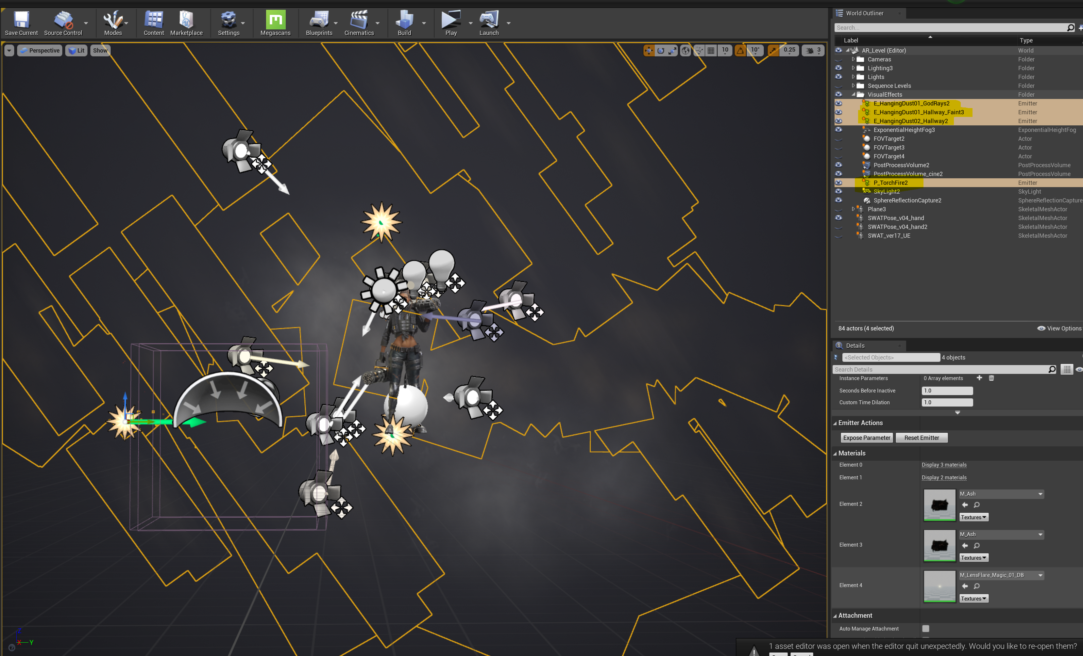Viewport: 1083px width, 656px height.
Task: Toggle visibility of SkyLight2 actor
Action: [838, 191]
